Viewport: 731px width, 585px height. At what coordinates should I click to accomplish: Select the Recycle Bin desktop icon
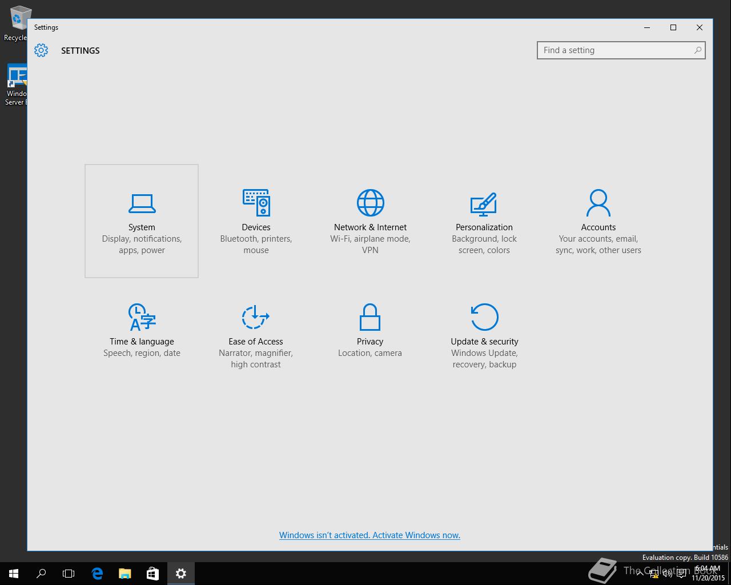point(17,24)
